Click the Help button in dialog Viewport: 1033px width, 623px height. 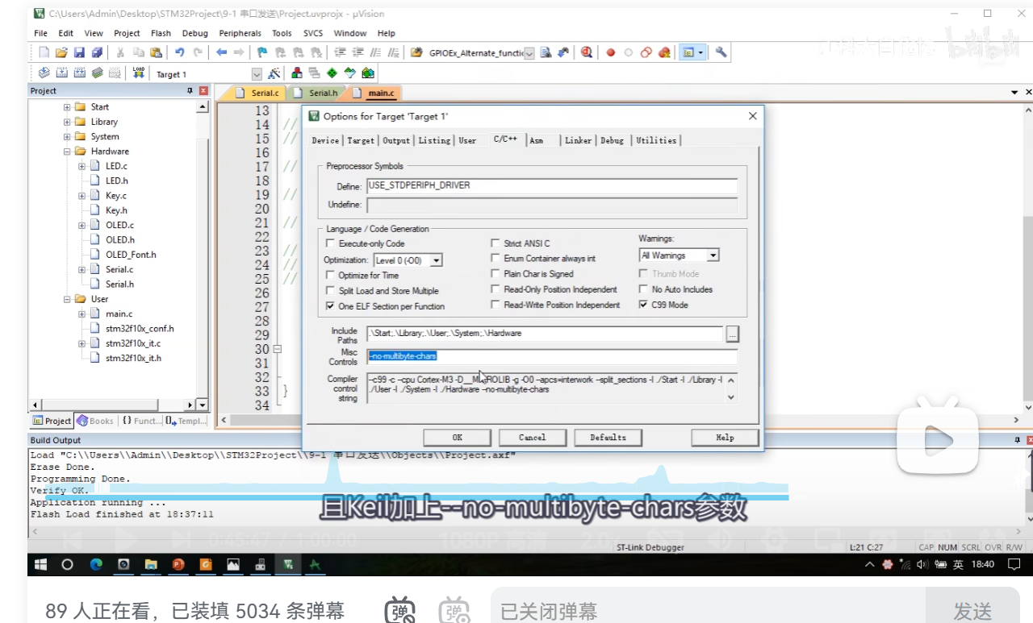[725, 438]
